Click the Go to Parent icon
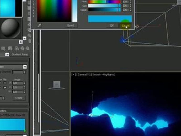The width and height of the screenshot is (181, 136). (22, 49)
